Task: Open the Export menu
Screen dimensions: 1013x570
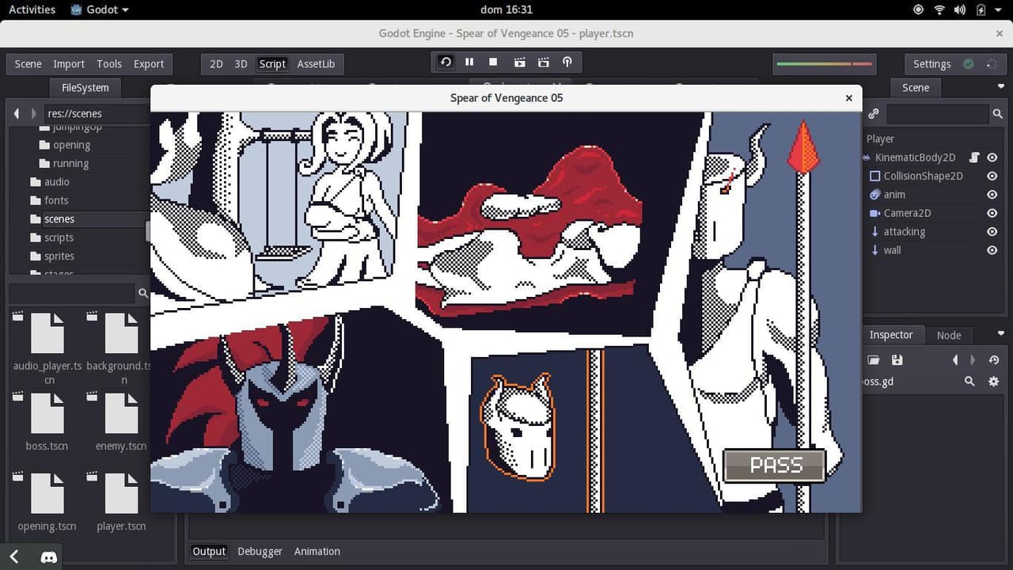Action: [x=149, y=64]
